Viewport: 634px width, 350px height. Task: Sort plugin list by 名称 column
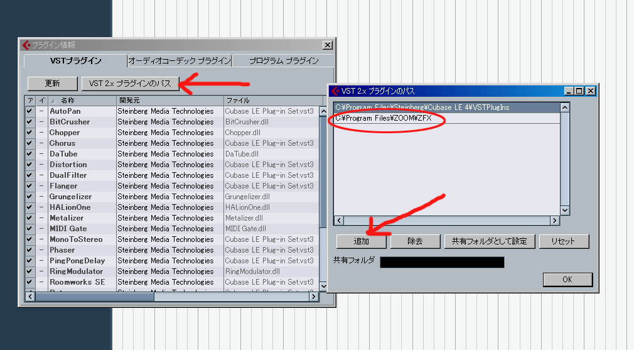(82, 101)
